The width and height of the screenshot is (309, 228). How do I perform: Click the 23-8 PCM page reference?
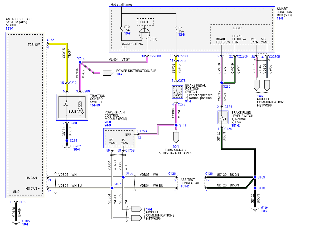(108, 122)
